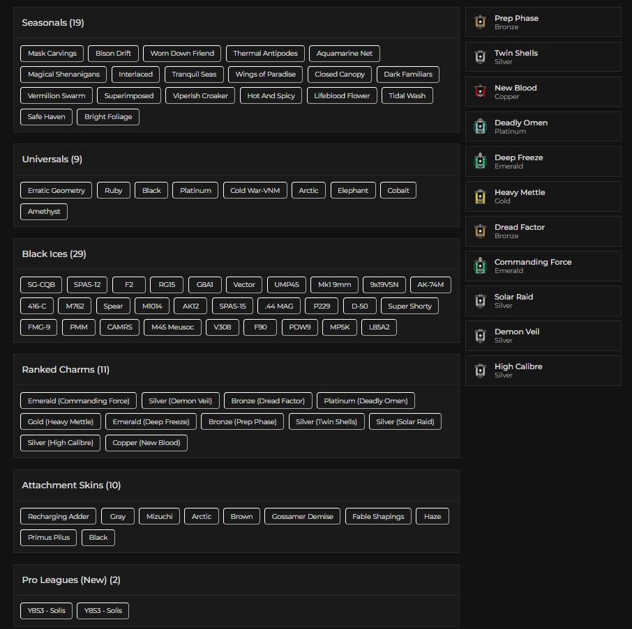Select the Elephant universal tag
632x629 pixels.
[x=353, y=190]
